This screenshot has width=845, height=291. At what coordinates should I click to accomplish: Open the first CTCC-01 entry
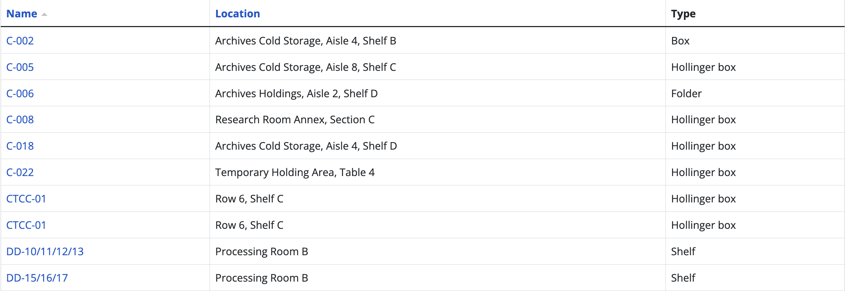coord(26,199)
